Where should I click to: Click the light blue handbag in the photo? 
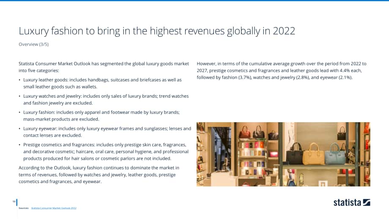[x=335, y=154]
